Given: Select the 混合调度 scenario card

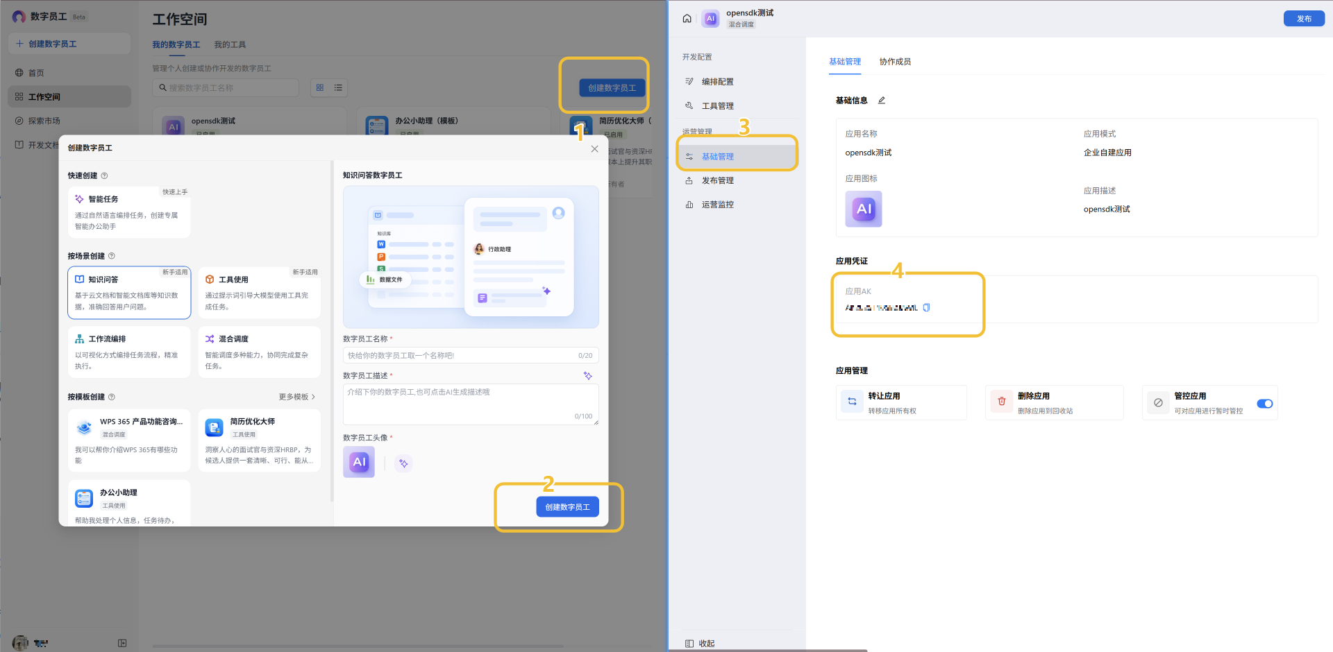Looking at the screenshot, I should click(x=259, y=352).
